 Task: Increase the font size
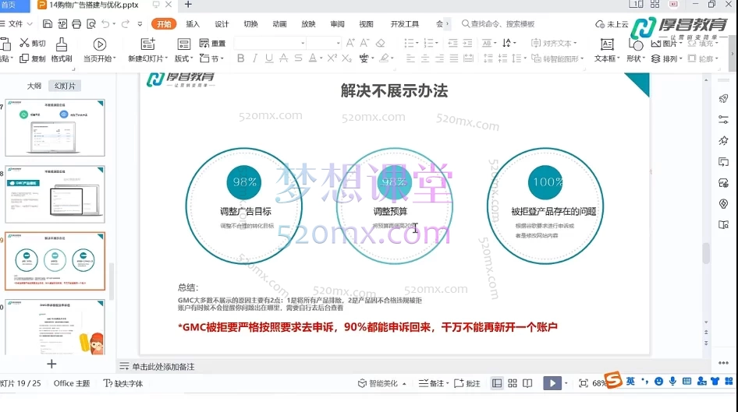(x=350, y=43)
